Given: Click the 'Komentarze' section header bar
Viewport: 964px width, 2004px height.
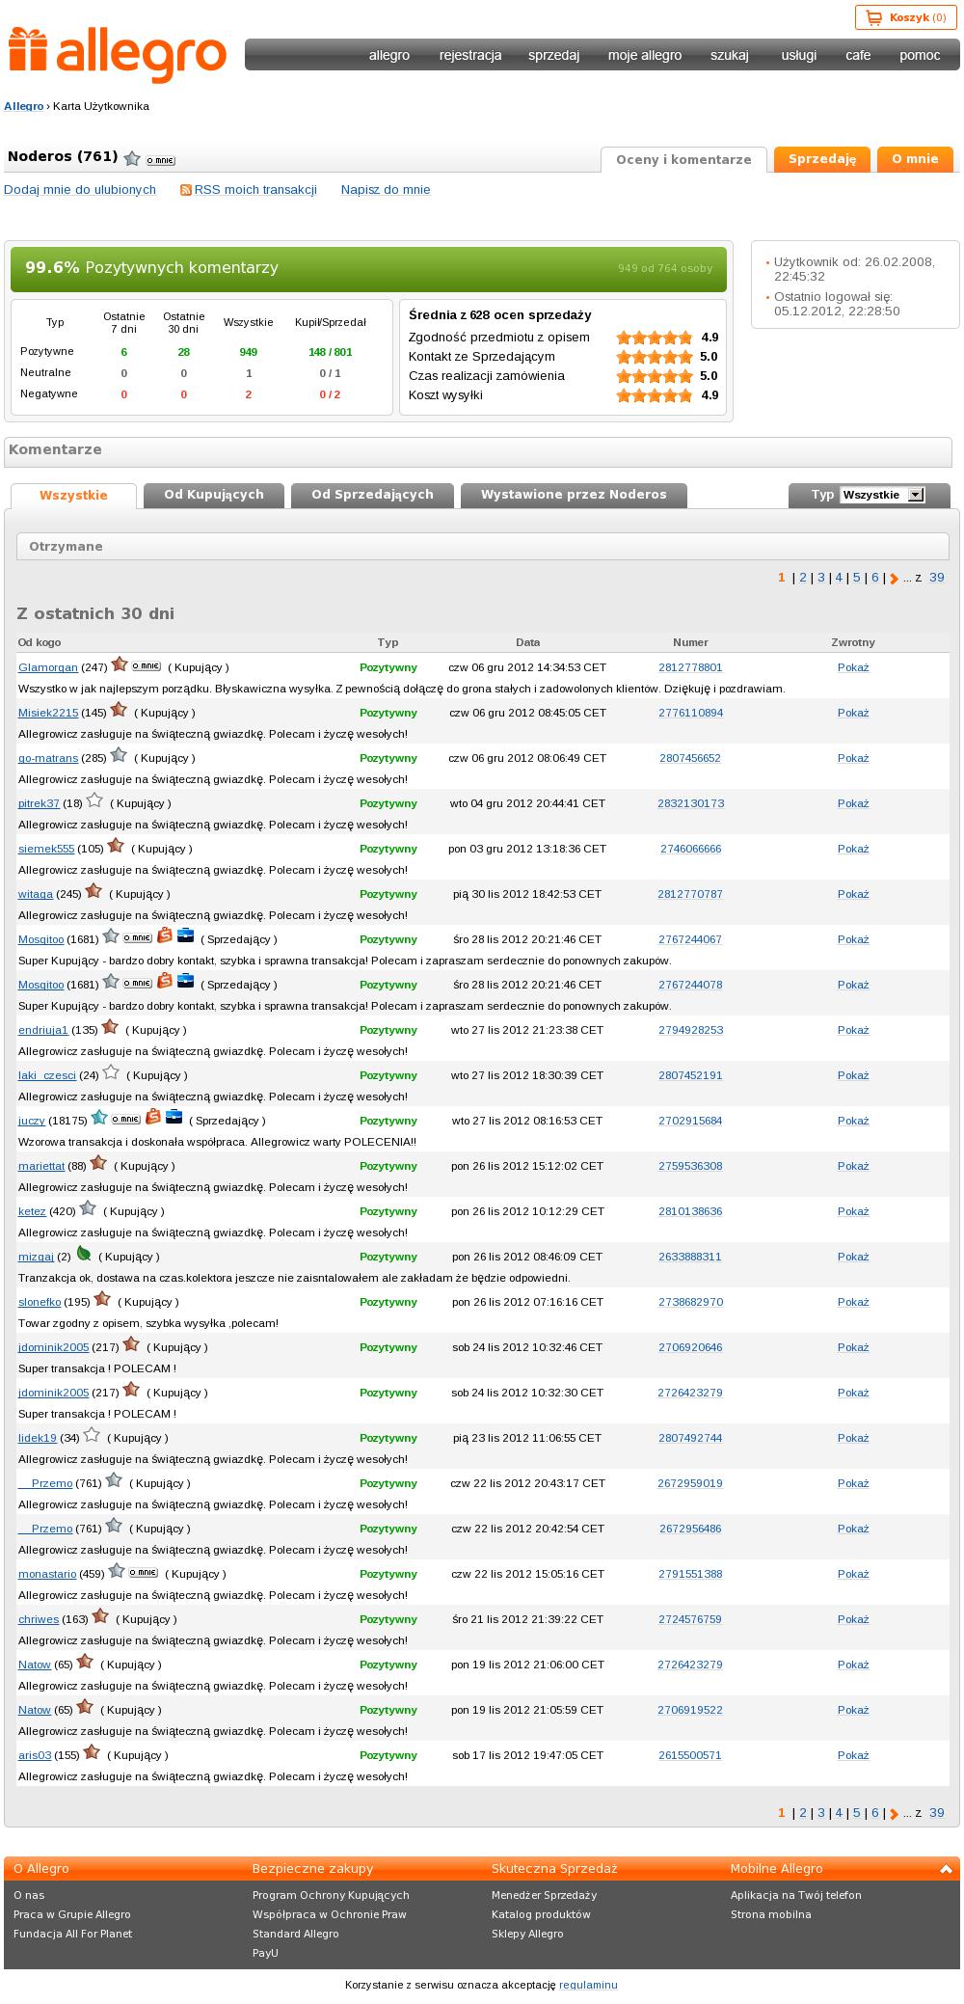Looking at the screenshot, I should 478,451.
